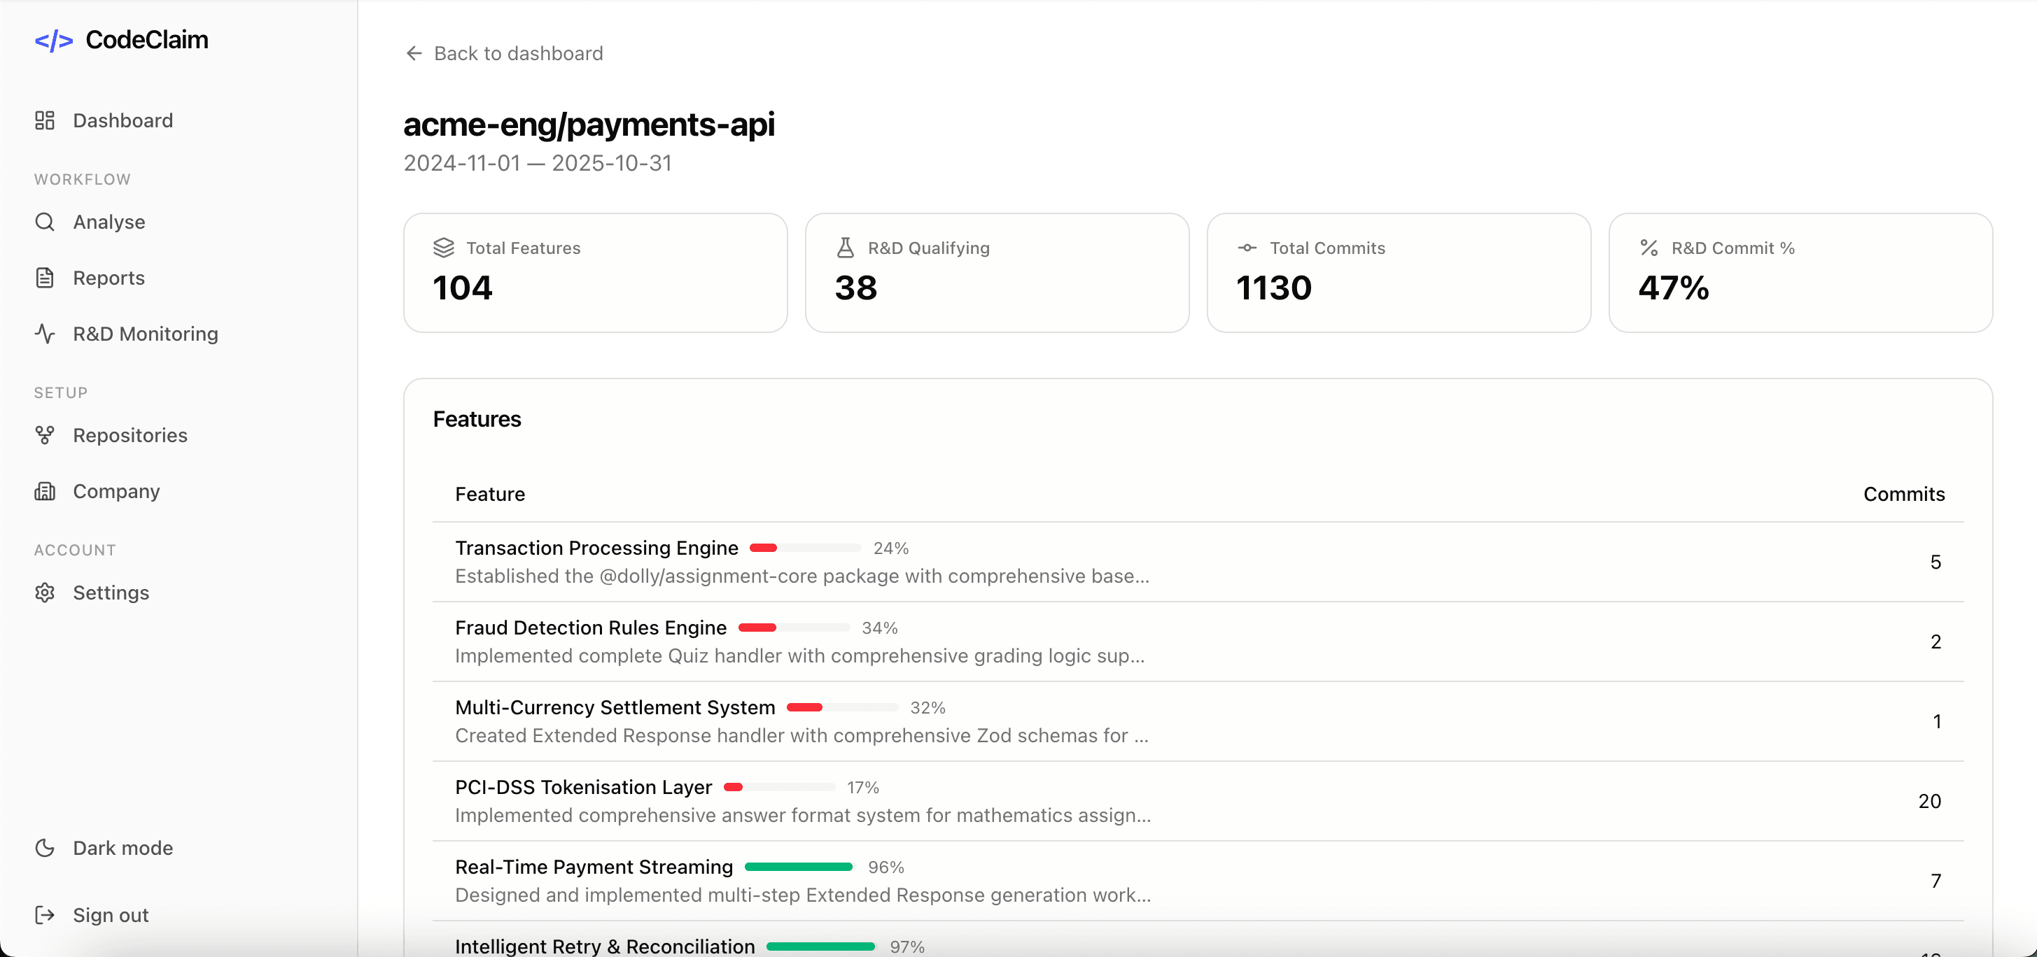This screenshot has width=2037, height=957.
Task: Click the 96% progress bar for Real-Time Payment Streaming
Action: coord(798,866)
